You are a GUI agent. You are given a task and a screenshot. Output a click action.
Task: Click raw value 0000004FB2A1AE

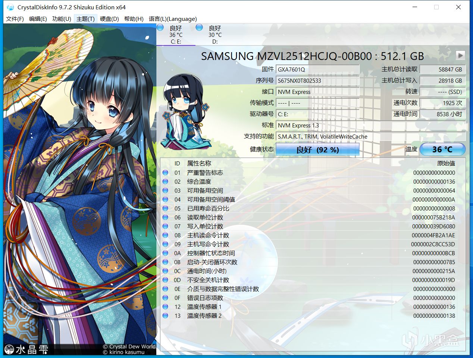pos(433,235)
